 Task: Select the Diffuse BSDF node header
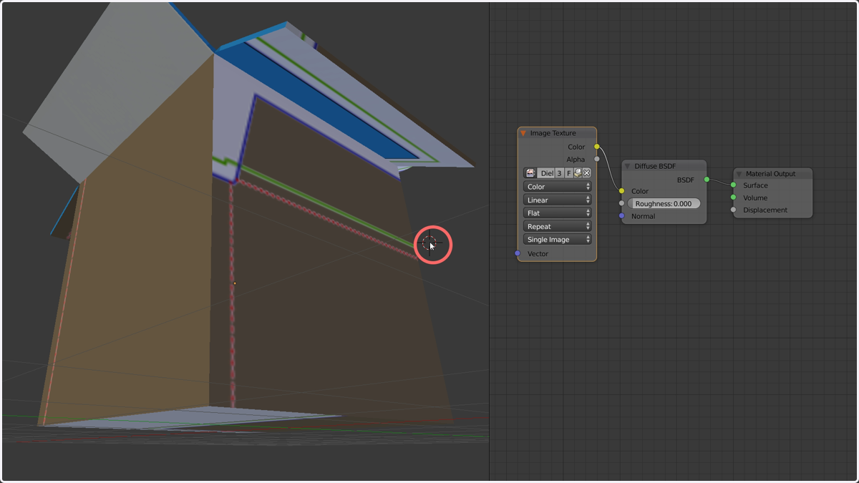(664, 166)
